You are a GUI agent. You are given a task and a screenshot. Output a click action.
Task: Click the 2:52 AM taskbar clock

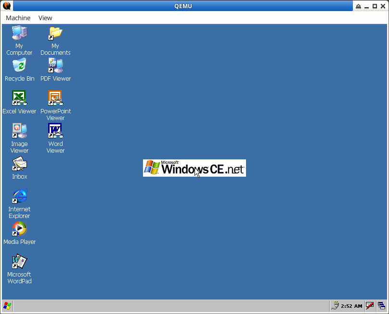351,306
